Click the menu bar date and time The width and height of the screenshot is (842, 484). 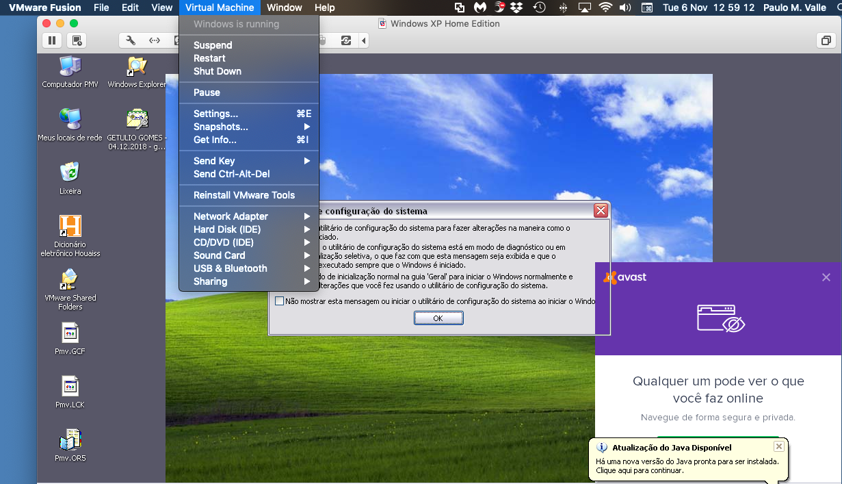pos(709,8)
